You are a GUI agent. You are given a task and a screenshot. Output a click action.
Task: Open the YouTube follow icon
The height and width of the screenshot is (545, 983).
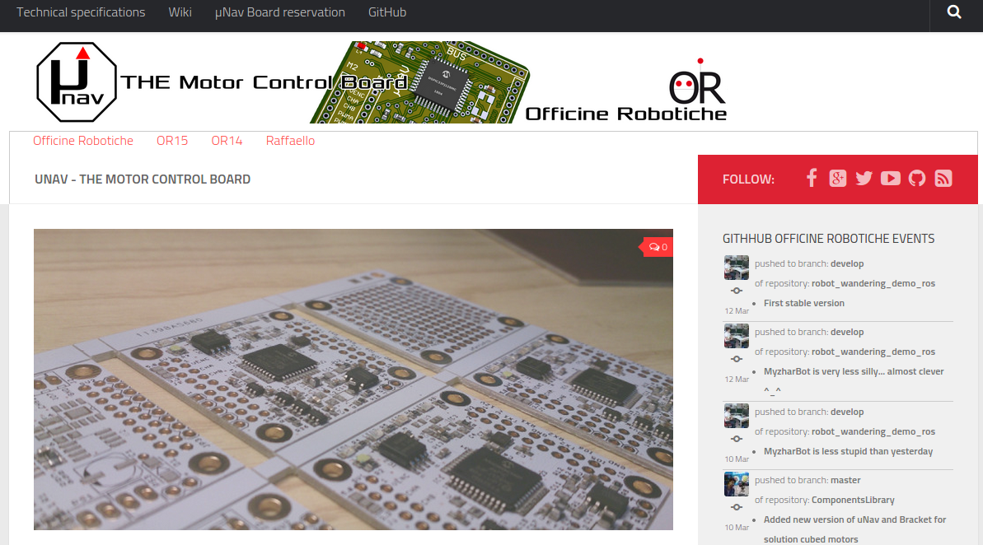pyautogui.click(x=890, y=179)
